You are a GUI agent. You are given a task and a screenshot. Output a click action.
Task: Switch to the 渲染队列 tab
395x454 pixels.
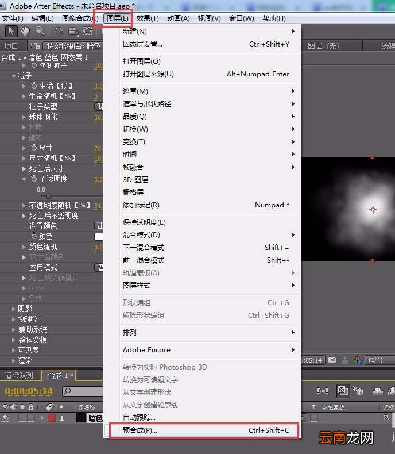coord(19,375)
